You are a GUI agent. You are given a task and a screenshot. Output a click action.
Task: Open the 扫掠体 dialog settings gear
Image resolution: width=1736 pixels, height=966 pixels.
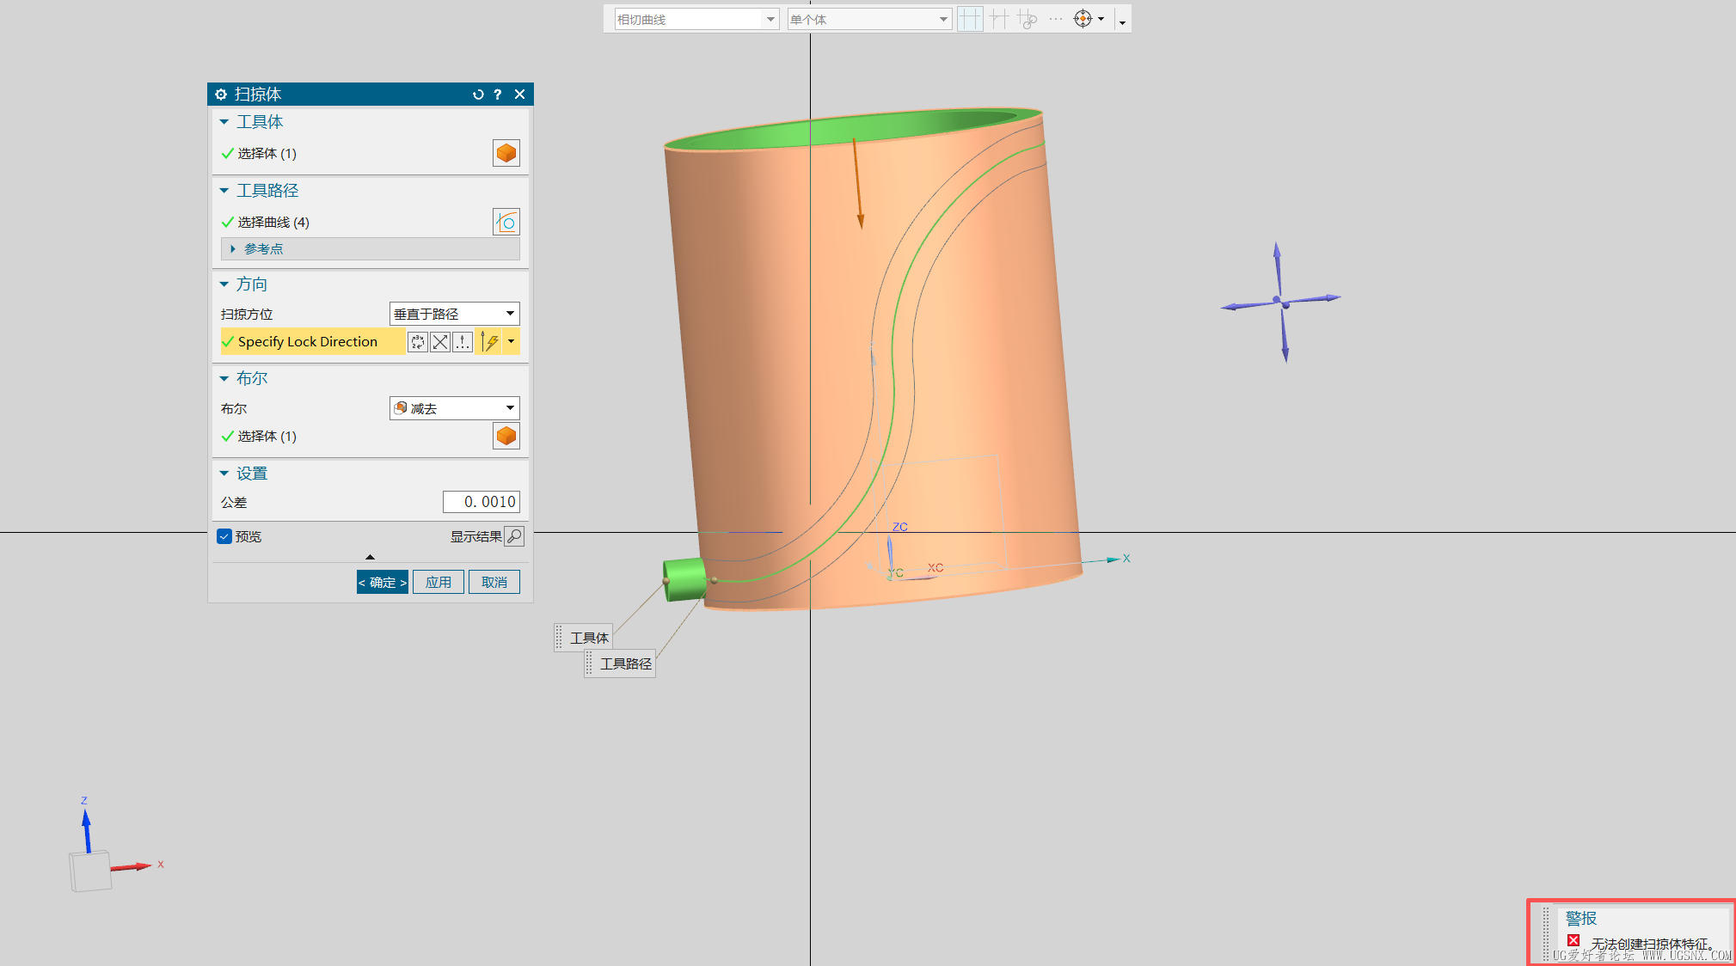(x=221, y=95)
